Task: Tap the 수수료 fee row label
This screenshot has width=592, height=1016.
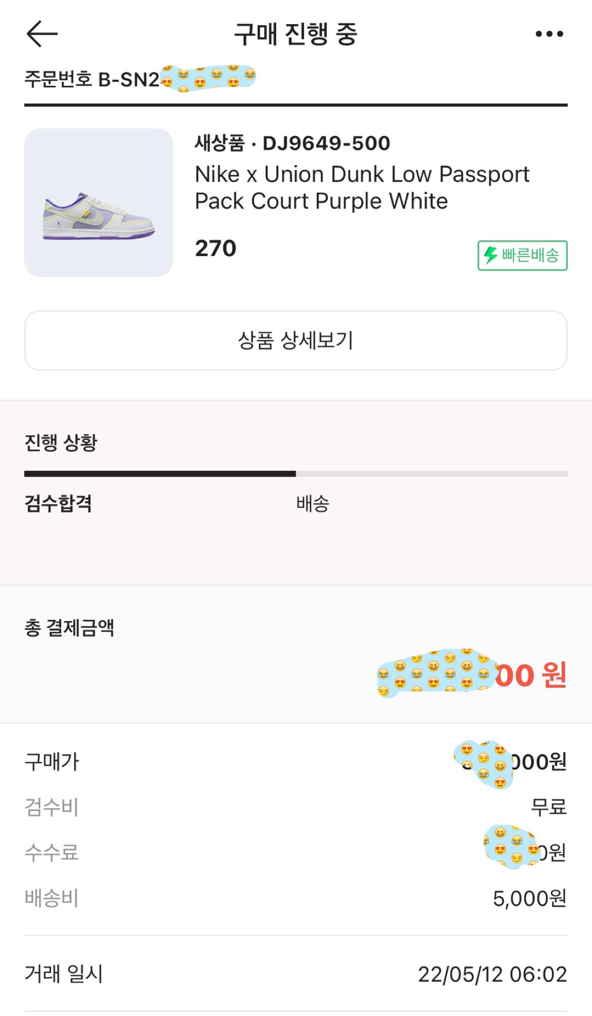Action: [52, 852]
